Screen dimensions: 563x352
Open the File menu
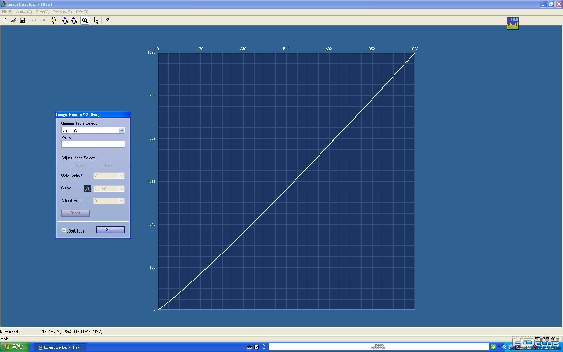(x=7, y=12)
